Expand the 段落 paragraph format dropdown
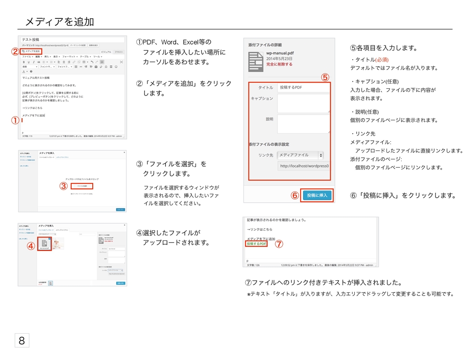Viewport: 470px width, 353px height. pos(30,67)
